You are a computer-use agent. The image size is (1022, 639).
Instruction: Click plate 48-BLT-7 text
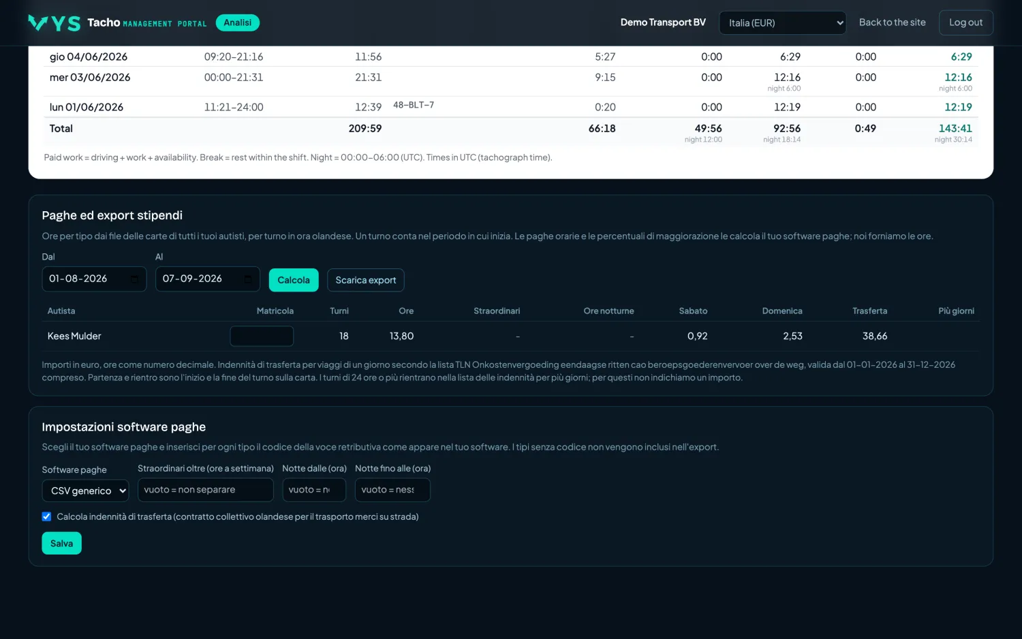414,105
